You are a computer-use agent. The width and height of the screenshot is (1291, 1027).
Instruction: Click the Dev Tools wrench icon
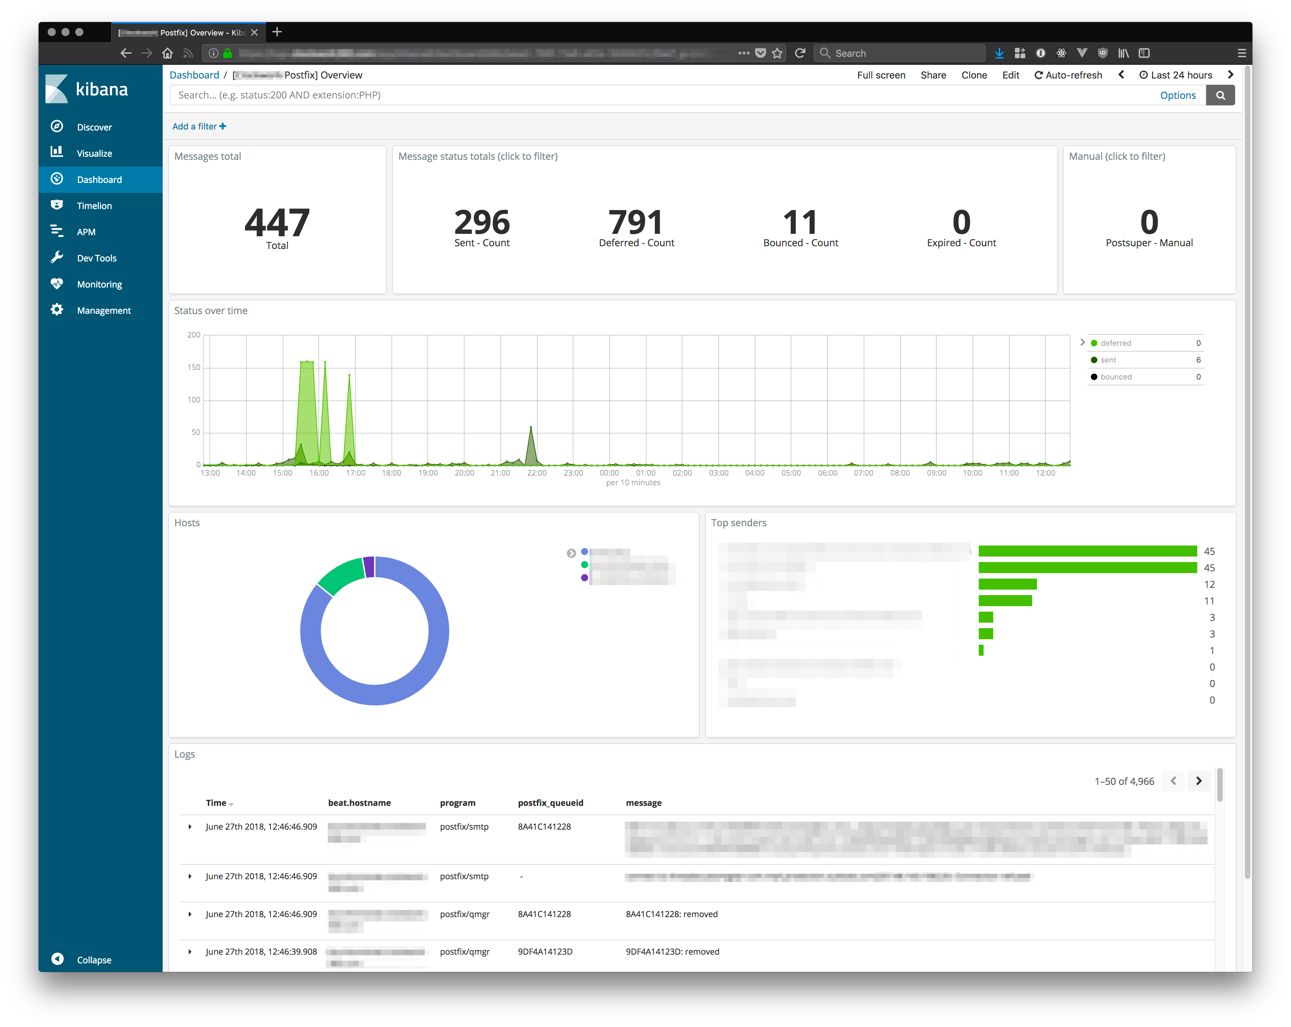pos(57,257)
